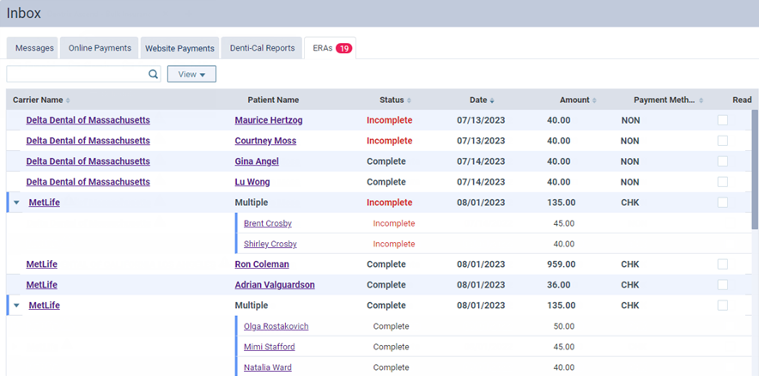Image resolution: width=759 pixels, height=376 pixels.
Task: Open the View dropdown
Action: [191, 75]
